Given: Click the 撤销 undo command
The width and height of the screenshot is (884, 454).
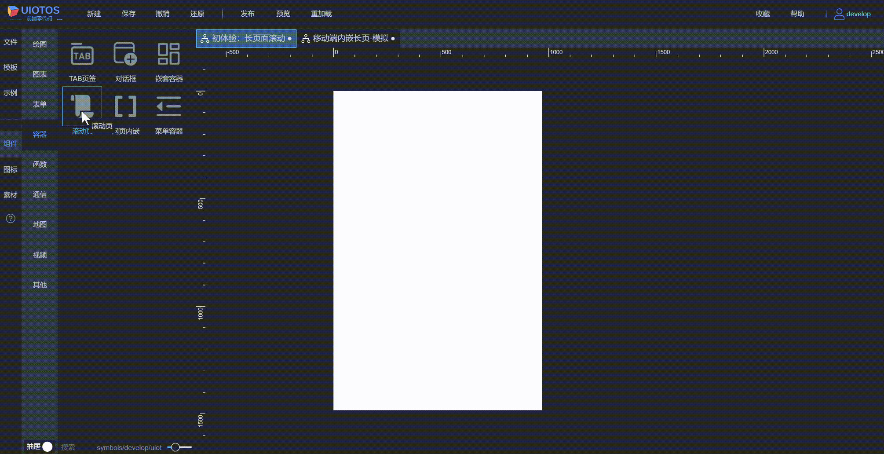Looking at the screenshot, I should (163, 14).
